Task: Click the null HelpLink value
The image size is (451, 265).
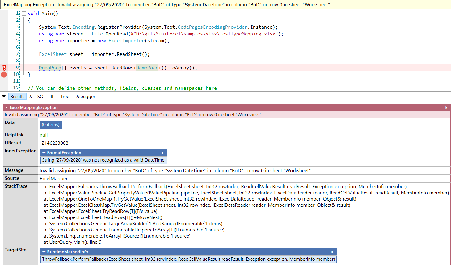Action: point(43,135)
